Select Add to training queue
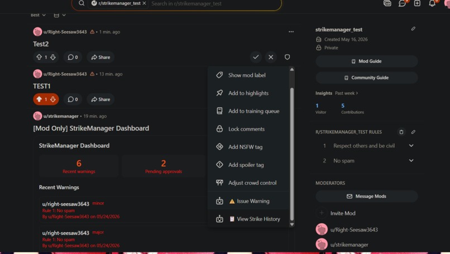This screenshot has height=254, width=450. [x=248, y=111]
